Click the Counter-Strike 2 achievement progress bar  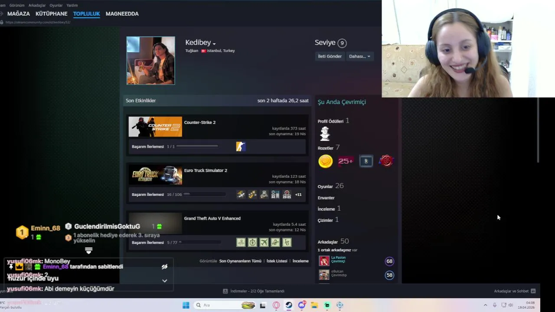(x=197, y=146)
